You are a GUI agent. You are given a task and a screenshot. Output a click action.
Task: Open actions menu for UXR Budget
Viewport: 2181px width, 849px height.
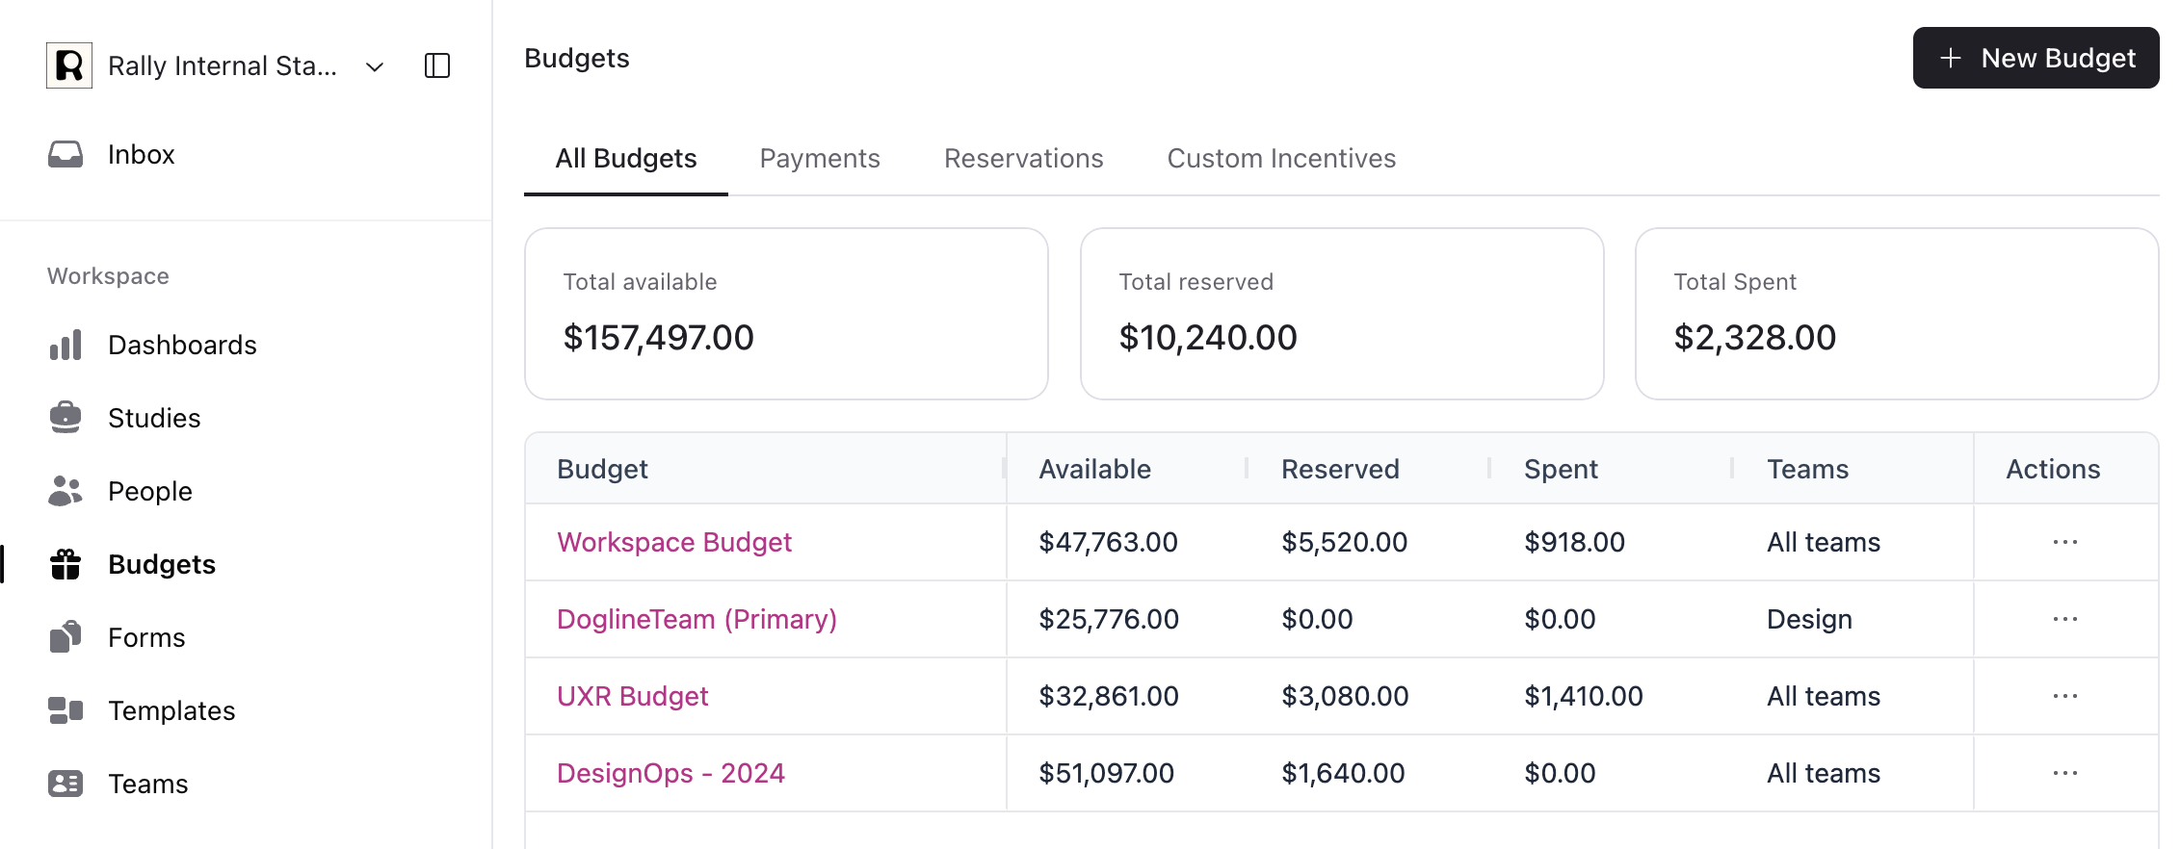(2064, 696)
